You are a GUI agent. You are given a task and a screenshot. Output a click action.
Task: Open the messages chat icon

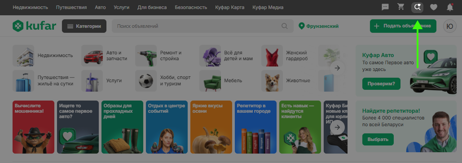(385, 7)
